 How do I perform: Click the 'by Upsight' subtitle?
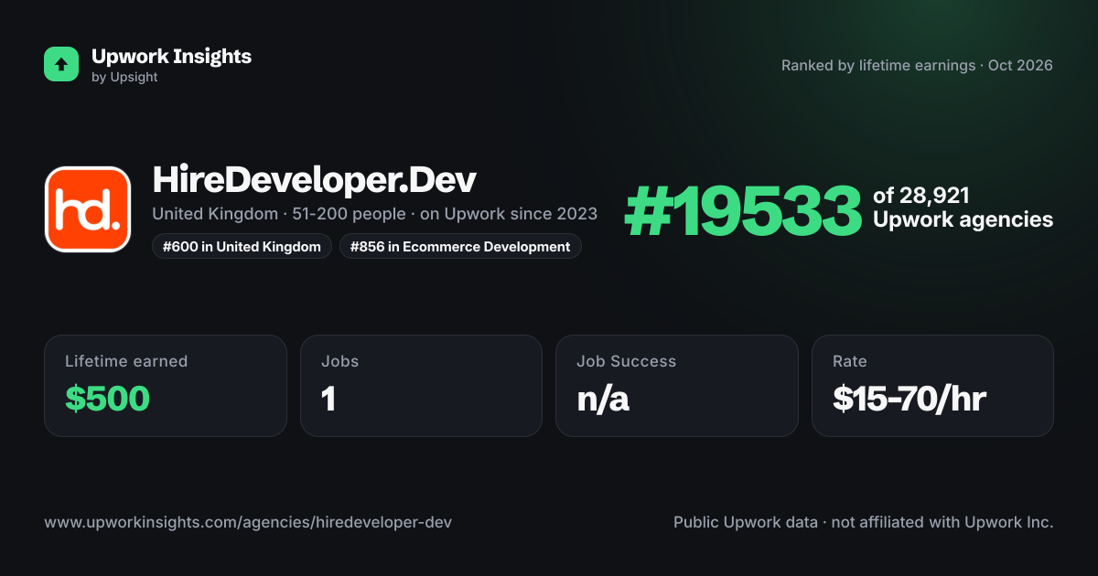(x=124, y=78)
